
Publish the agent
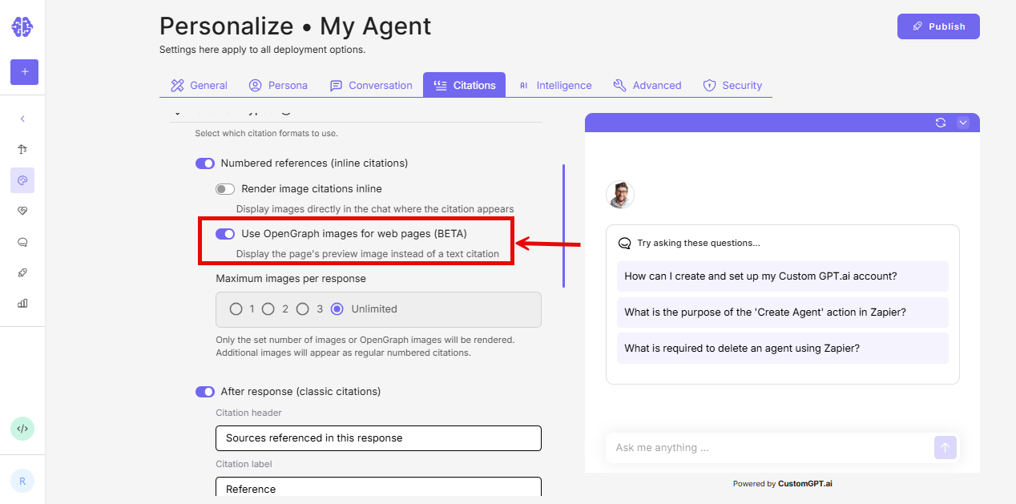(938, 26)
